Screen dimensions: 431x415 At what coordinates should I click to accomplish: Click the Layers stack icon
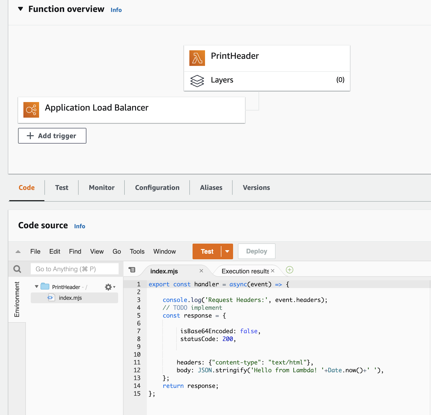tap(197, 81)
